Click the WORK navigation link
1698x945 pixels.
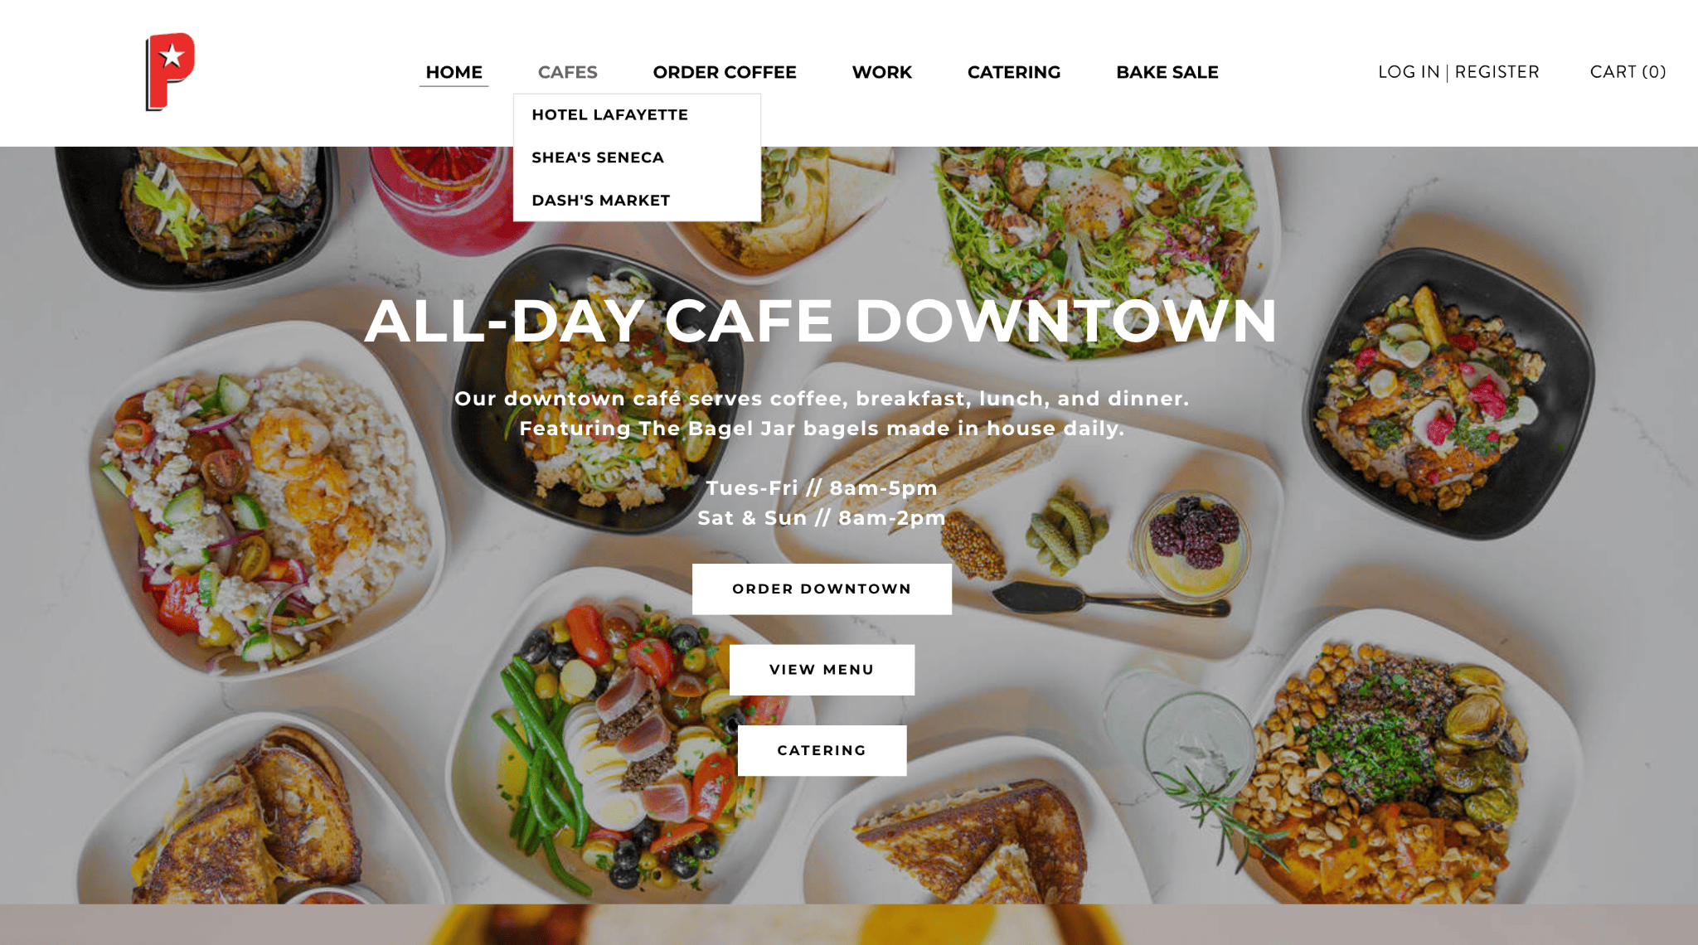[x=881, y=72]
